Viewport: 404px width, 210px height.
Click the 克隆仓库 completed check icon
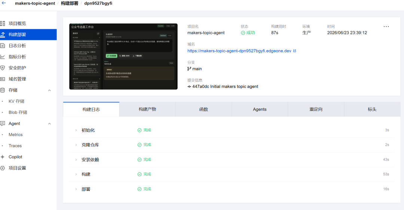pyautogui.click(x=140, y=145)
